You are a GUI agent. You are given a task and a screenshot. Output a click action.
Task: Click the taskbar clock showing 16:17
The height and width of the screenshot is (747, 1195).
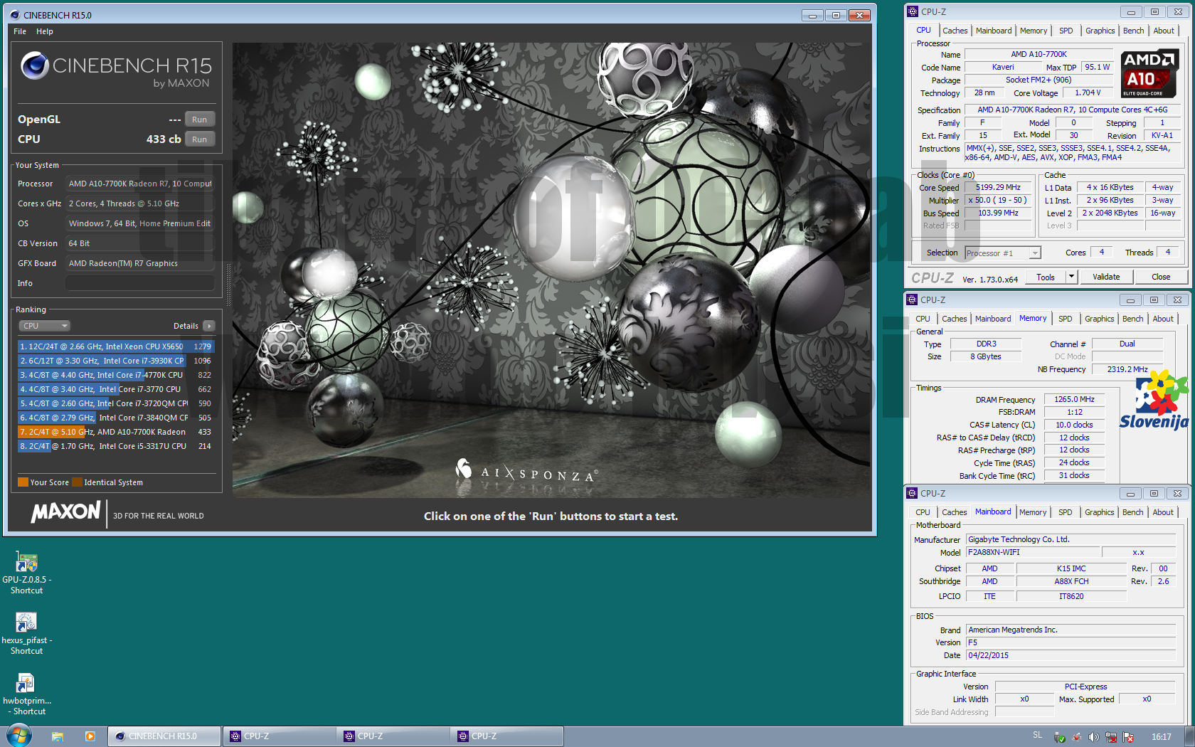click(1161, 736)
